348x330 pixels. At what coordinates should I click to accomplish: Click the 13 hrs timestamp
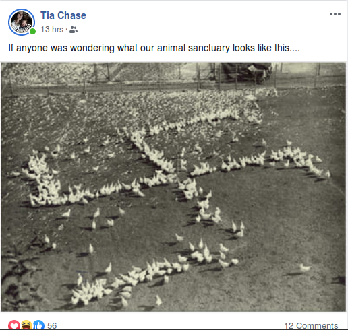52,30
